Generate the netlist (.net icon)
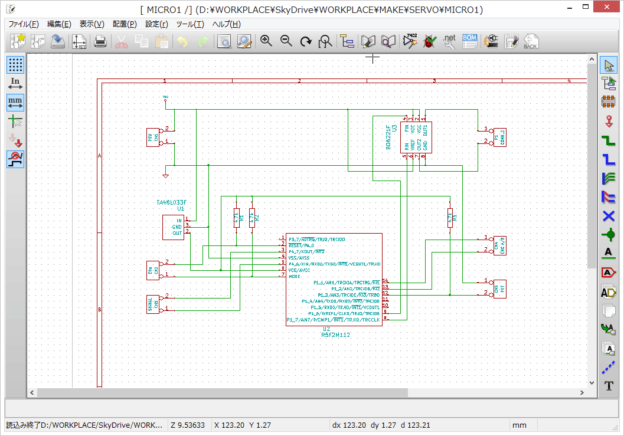624x436 pixels. click(x=449, y=41)
